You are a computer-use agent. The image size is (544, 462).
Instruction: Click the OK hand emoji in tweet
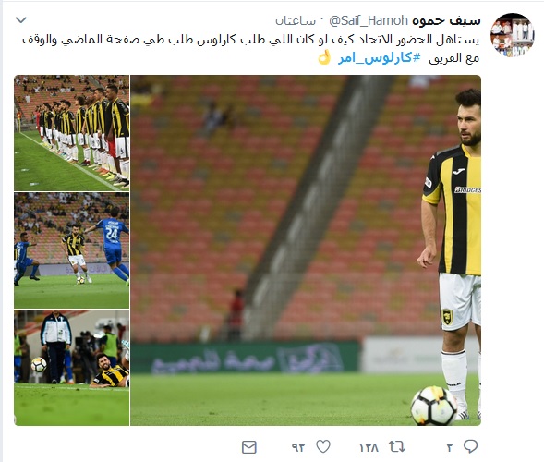(325, 57)
